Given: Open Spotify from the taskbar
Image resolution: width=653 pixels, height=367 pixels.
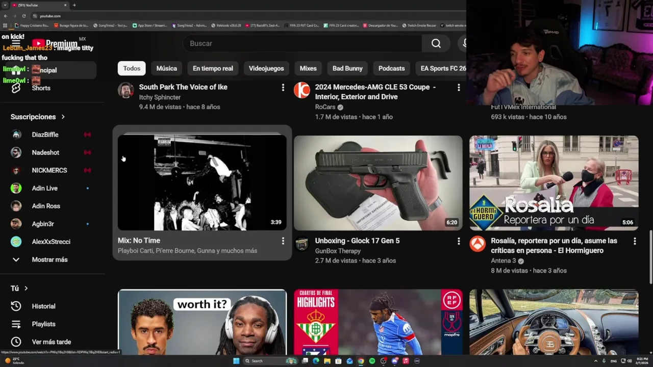Looking at the screenshot, I should tap(372, 361).
